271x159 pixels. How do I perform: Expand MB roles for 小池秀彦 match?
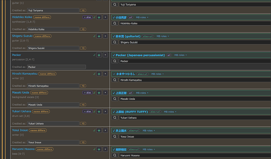(x=142, y=17)
